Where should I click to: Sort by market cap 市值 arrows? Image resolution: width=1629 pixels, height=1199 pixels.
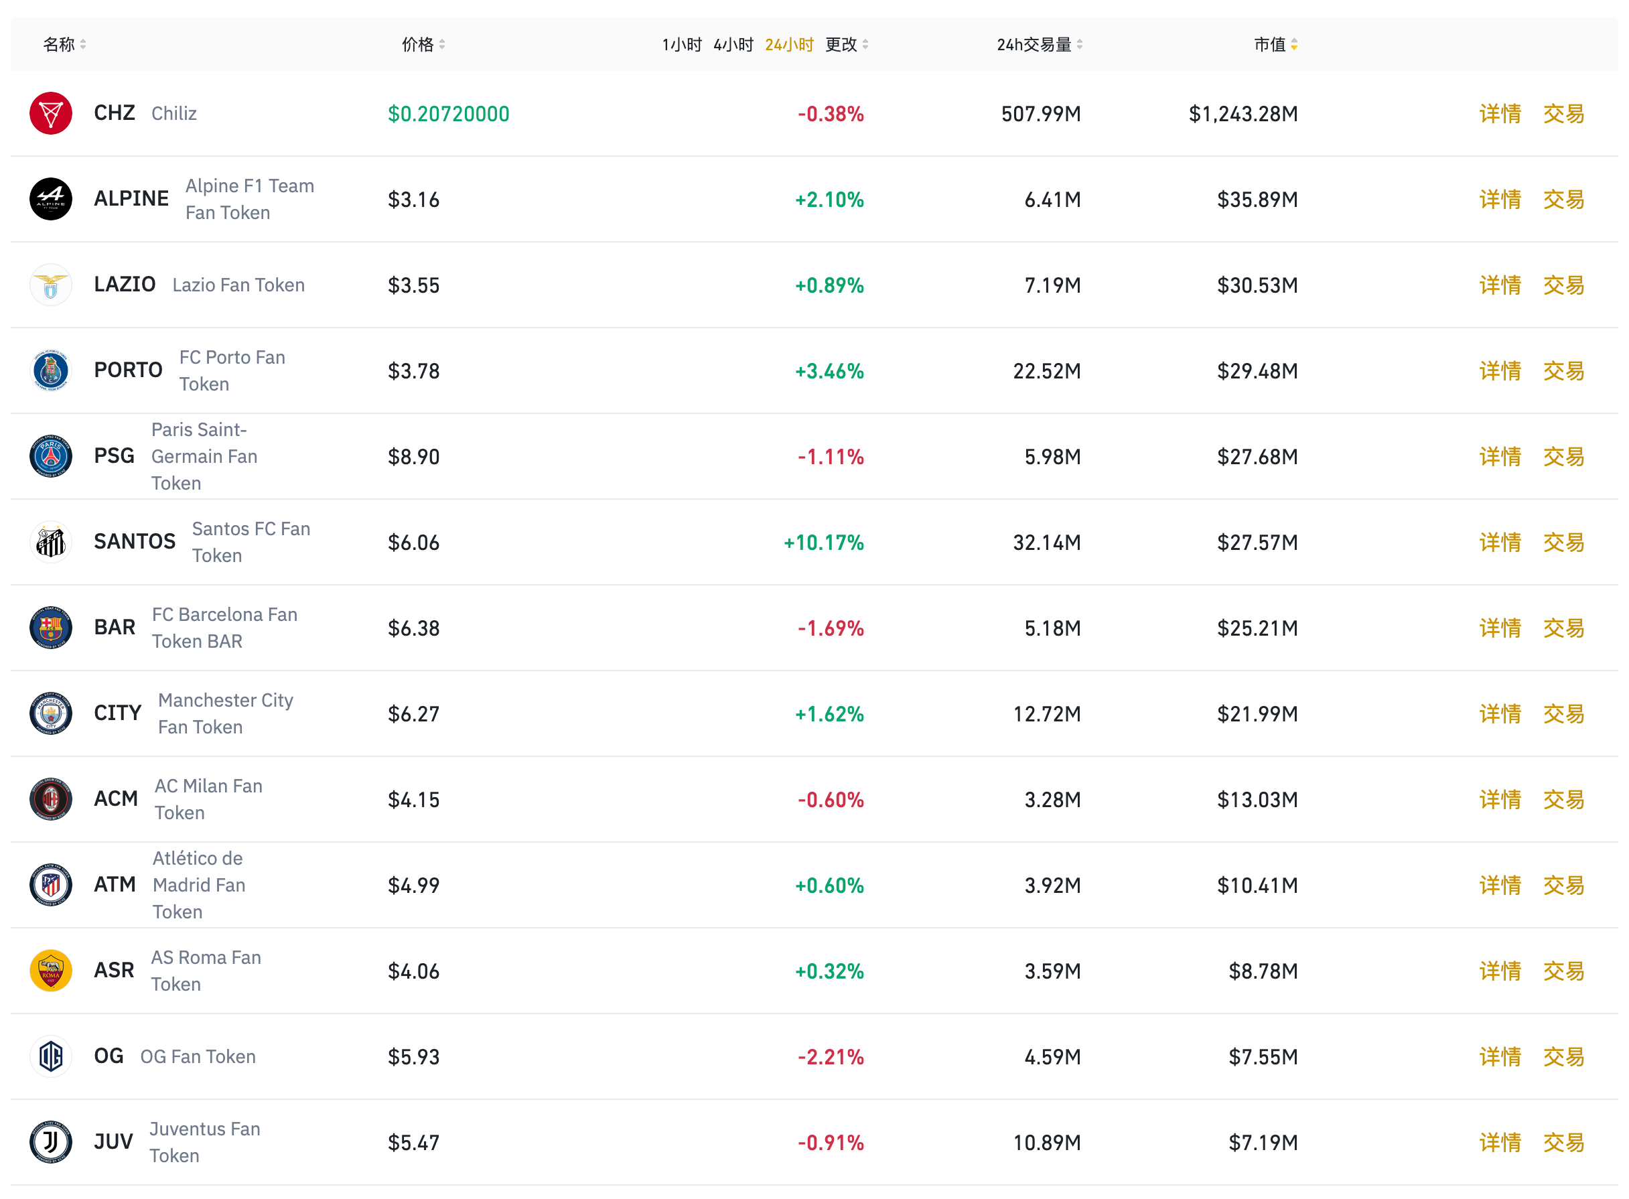[x=1294, y=44]
